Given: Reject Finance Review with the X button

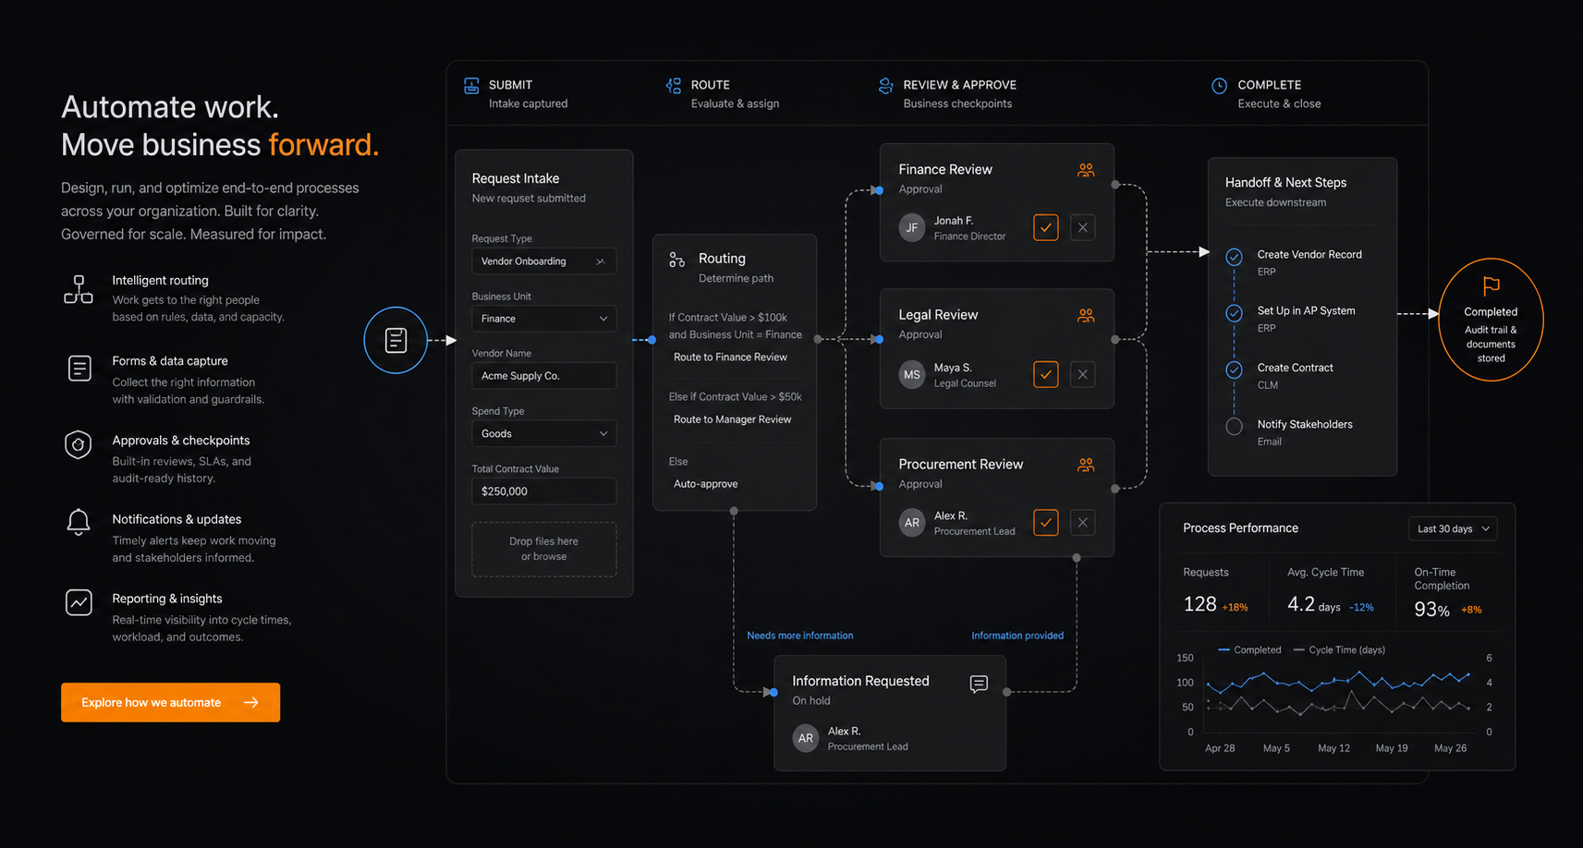Looking at the screenshot, I should click(1082, 227).
